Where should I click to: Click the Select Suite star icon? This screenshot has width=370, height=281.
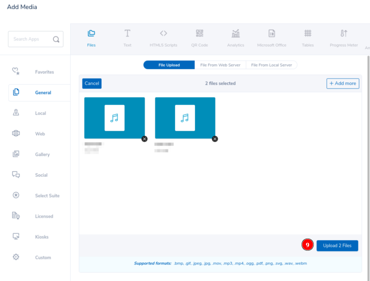coord(16,195)
